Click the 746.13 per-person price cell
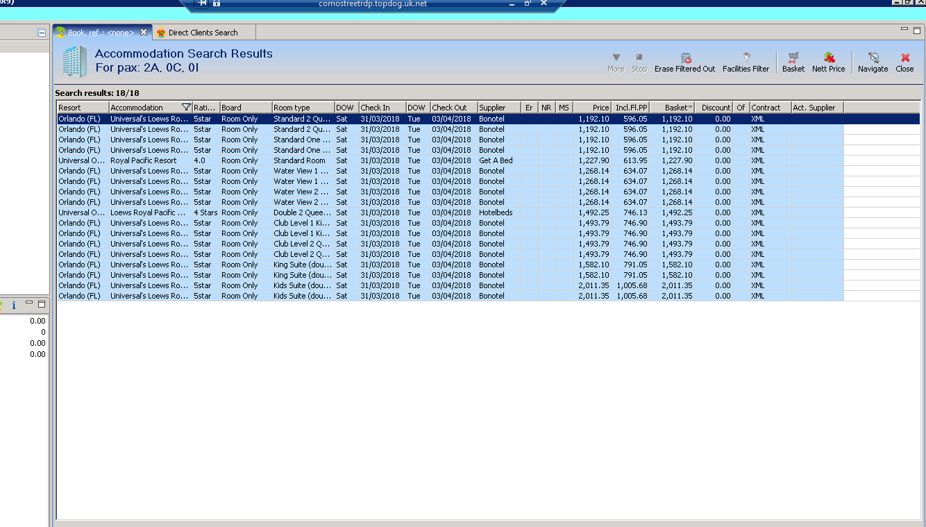Image resolution: width=926 pixels, height=527 pixels. click(x=630, y=212)
